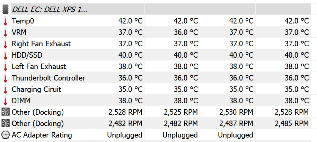Click the 2,485 RPM average value cell
Viewport: 317px width, 142px height.
[292, 123]
